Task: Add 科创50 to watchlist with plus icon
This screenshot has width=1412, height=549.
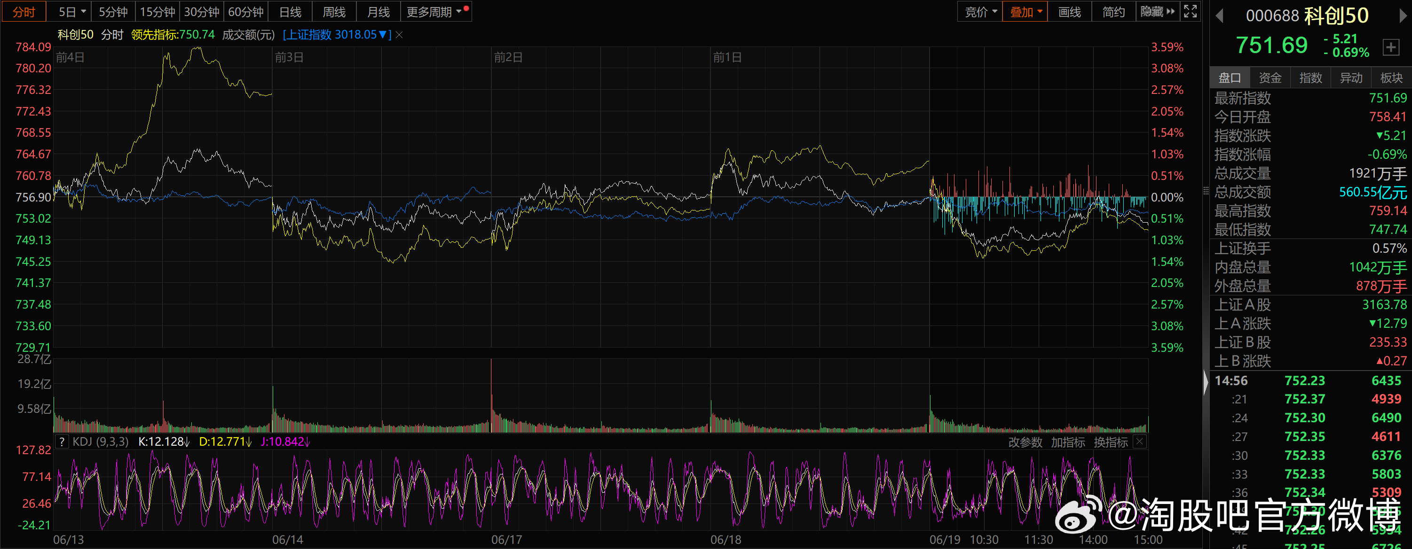Action: pos(1391,47)
